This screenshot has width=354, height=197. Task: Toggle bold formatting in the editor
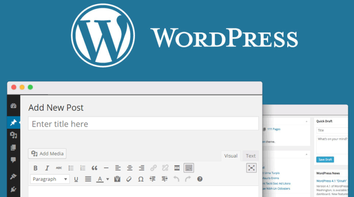pyautogui.click(x=36, y=168)
